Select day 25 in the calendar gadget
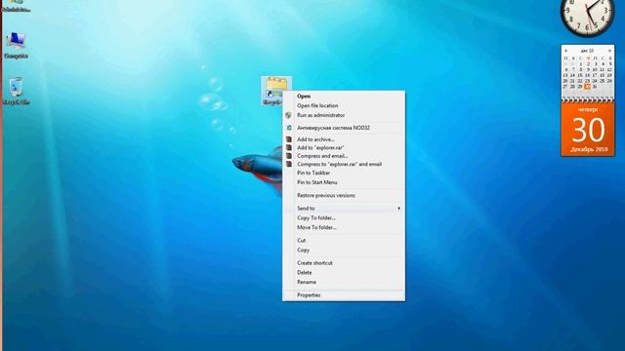This screenshot has height=351, width=625. (602, 81)
